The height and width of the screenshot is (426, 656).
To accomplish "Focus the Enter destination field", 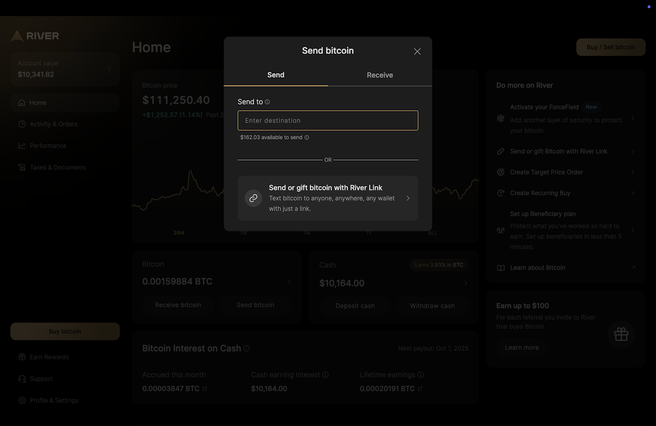I will tap(328, 120).
